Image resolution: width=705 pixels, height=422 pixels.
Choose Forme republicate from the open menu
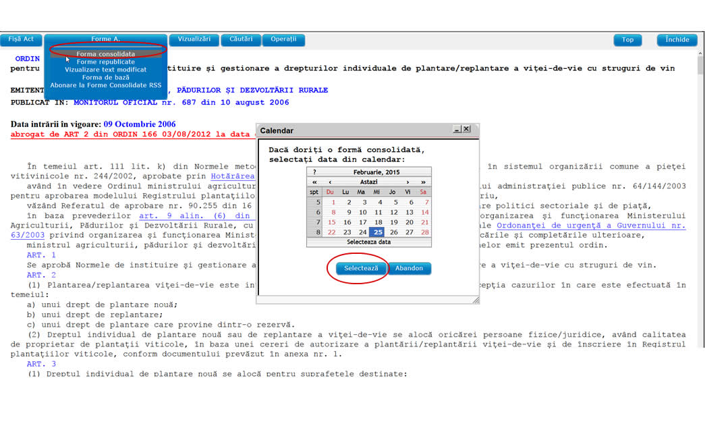[105, 61]
